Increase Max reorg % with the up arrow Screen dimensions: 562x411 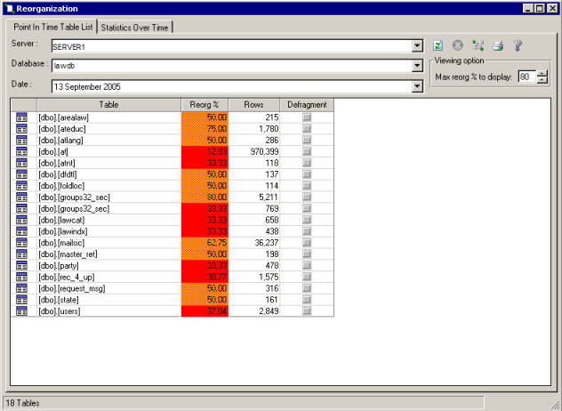tap(542, 73)
